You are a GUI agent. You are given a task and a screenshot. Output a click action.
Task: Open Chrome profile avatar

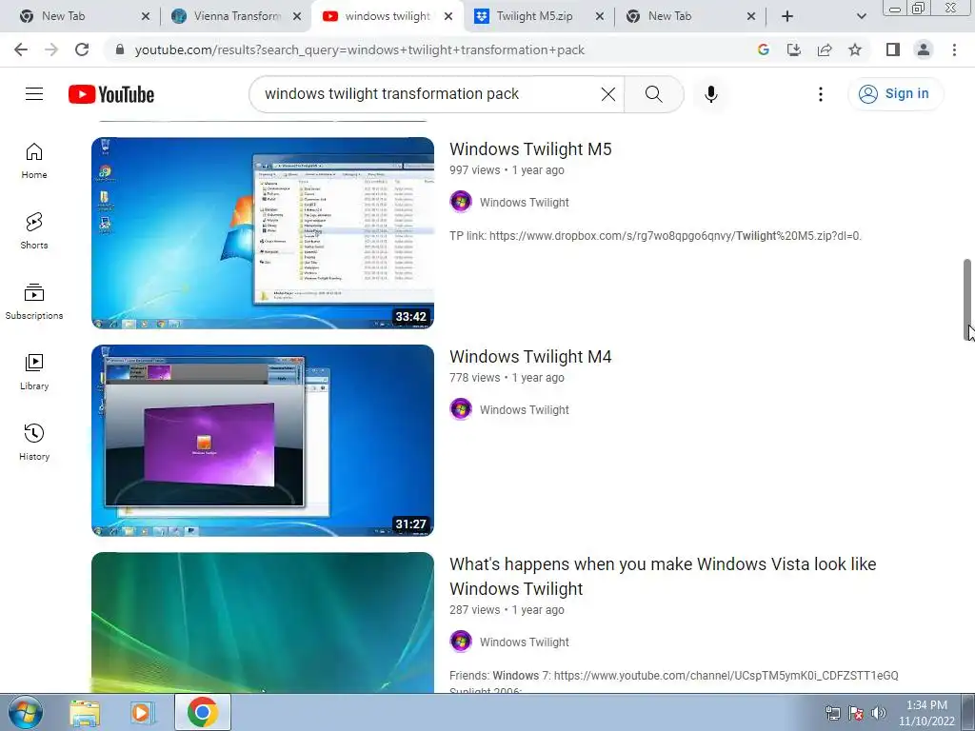(x=924, y=49)
